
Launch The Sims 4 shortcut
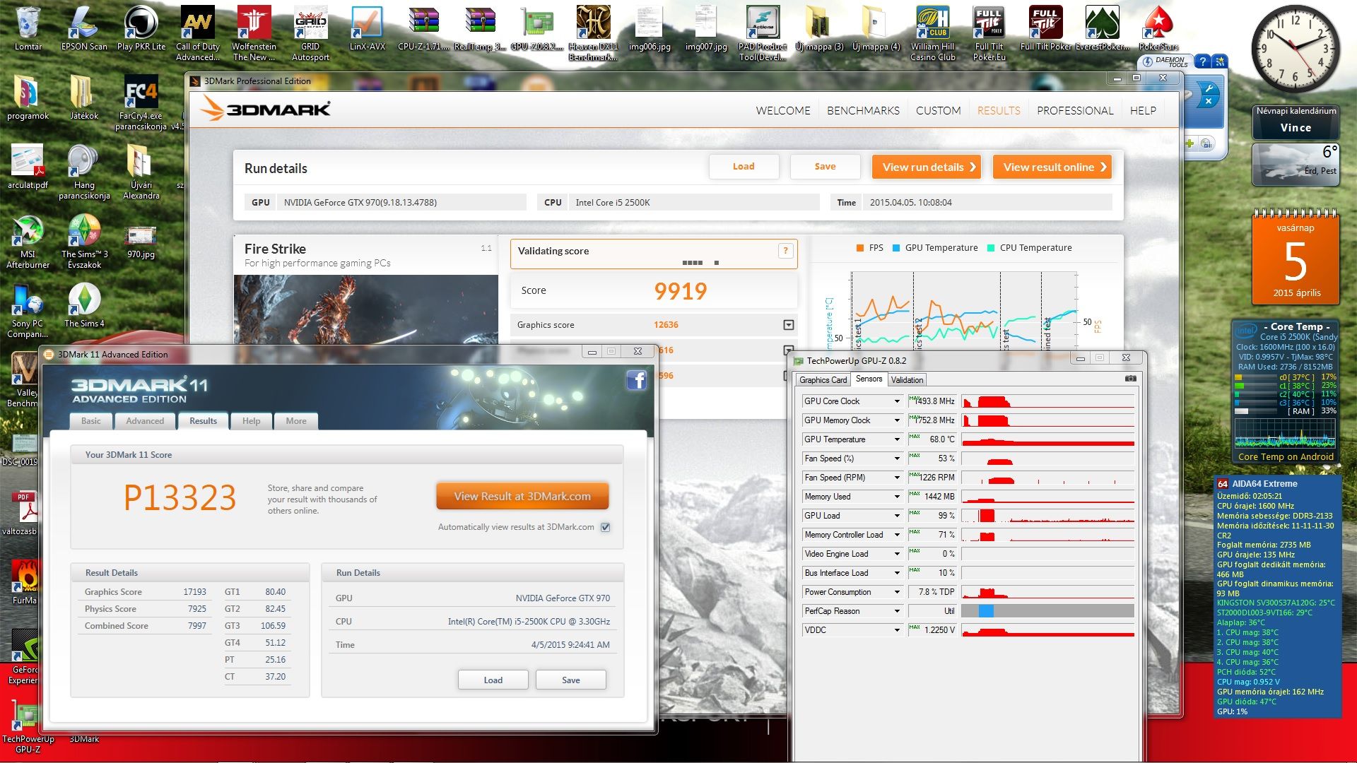84,305
